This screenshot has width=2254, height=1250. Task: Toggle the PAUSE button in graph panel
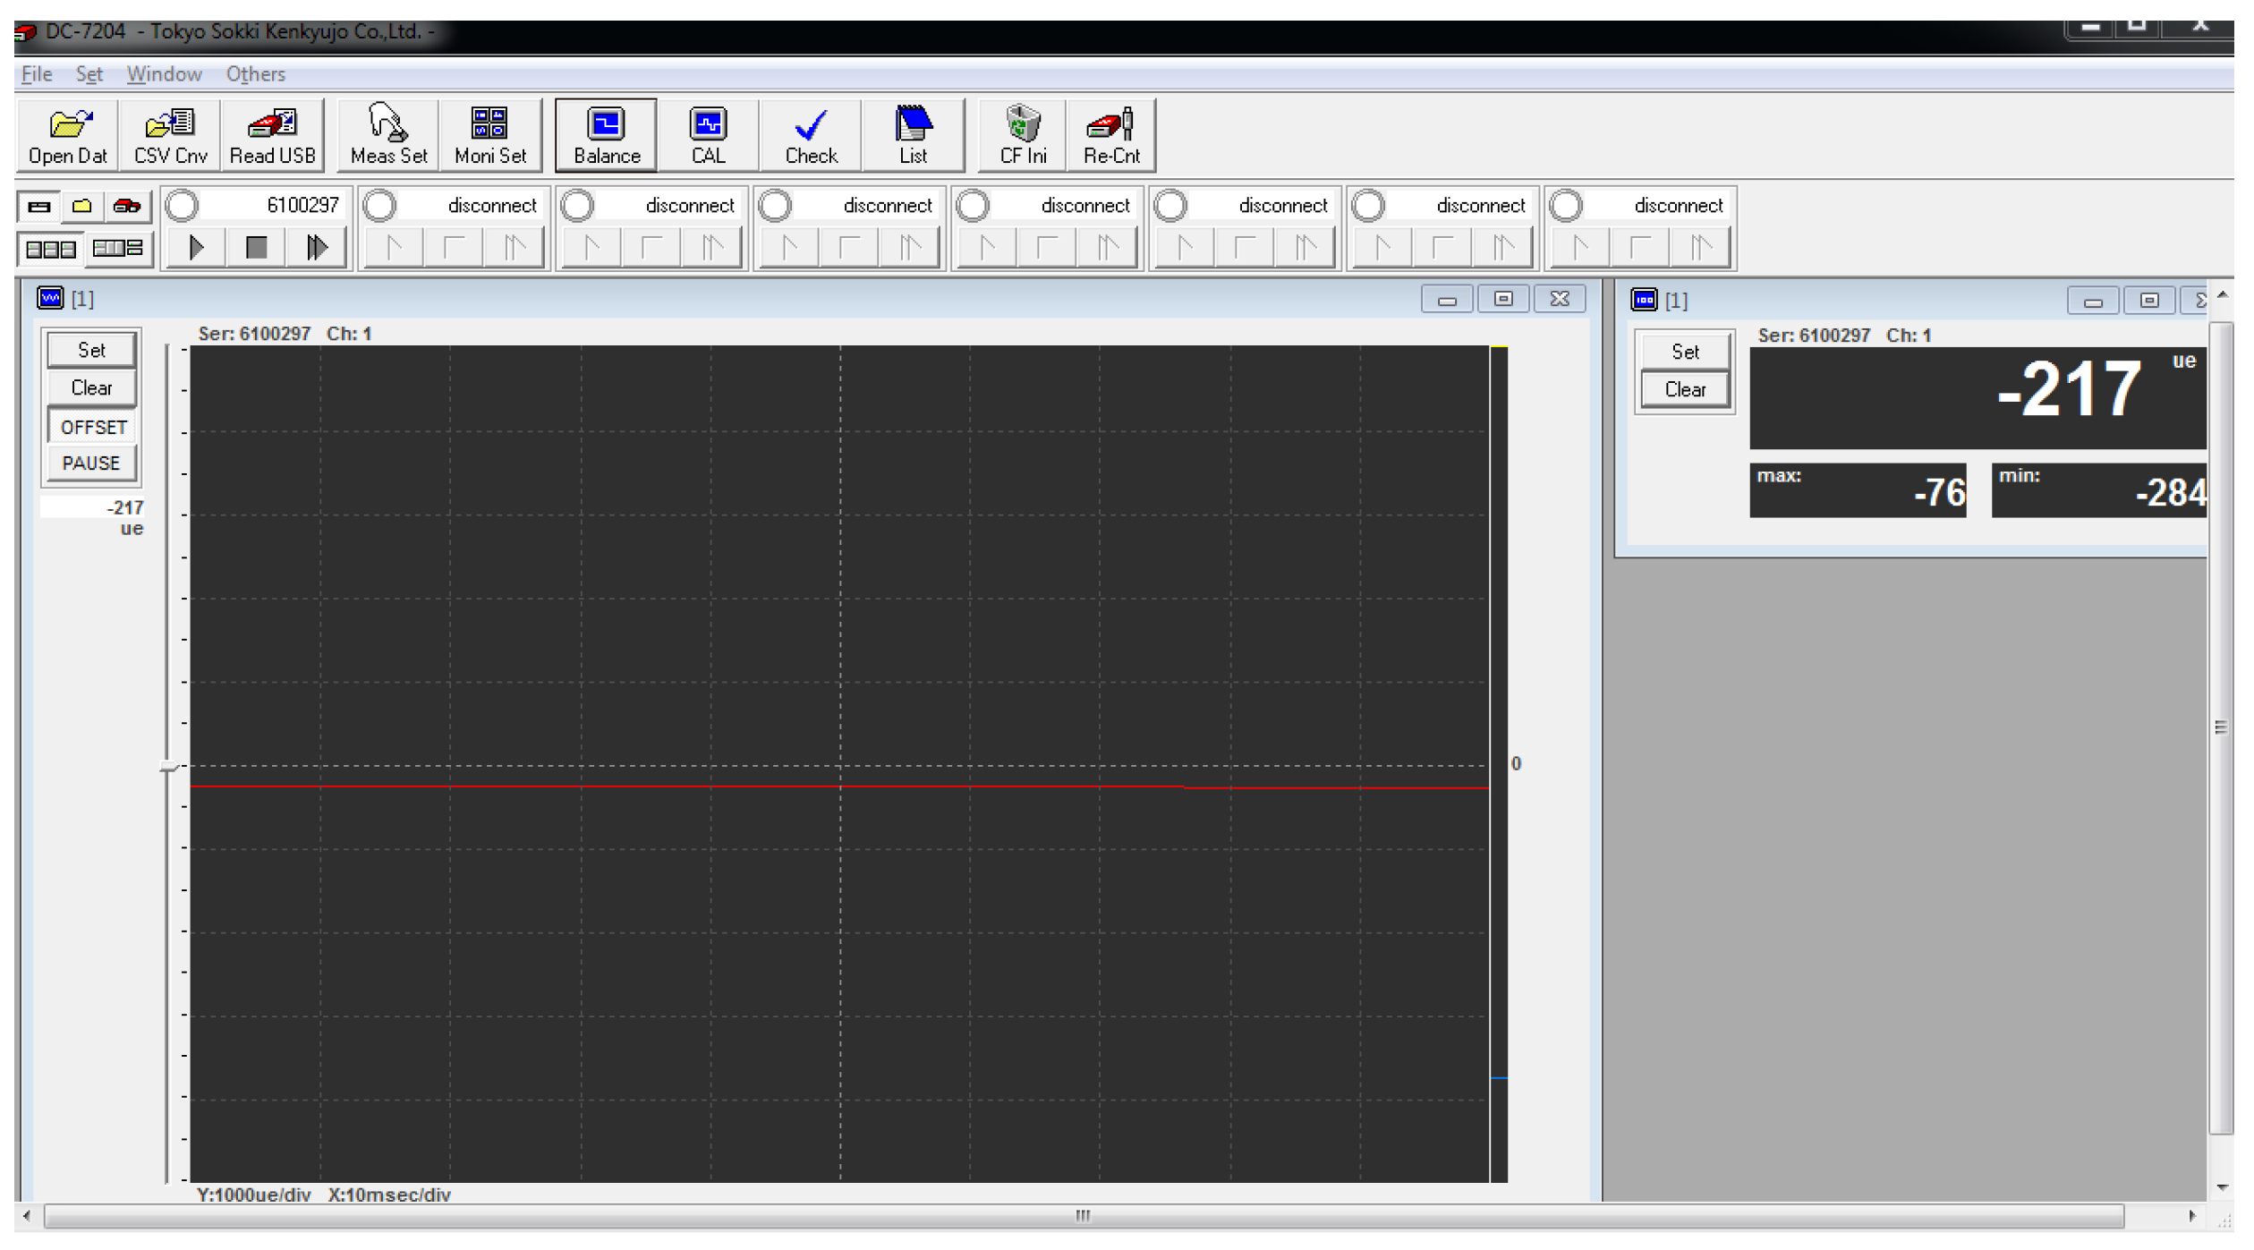[x=91, y=463]
